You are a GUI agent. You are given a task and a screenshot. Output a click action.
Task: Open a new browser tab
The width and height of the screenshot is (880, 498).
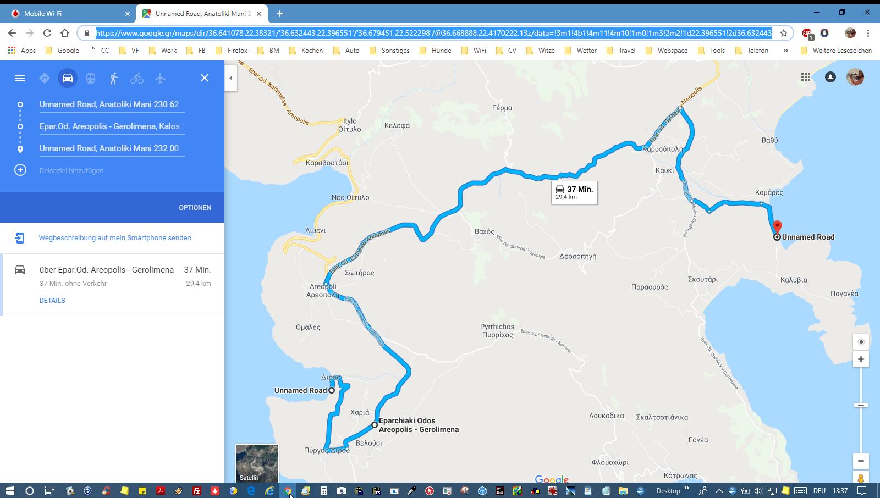click(279, 14)
